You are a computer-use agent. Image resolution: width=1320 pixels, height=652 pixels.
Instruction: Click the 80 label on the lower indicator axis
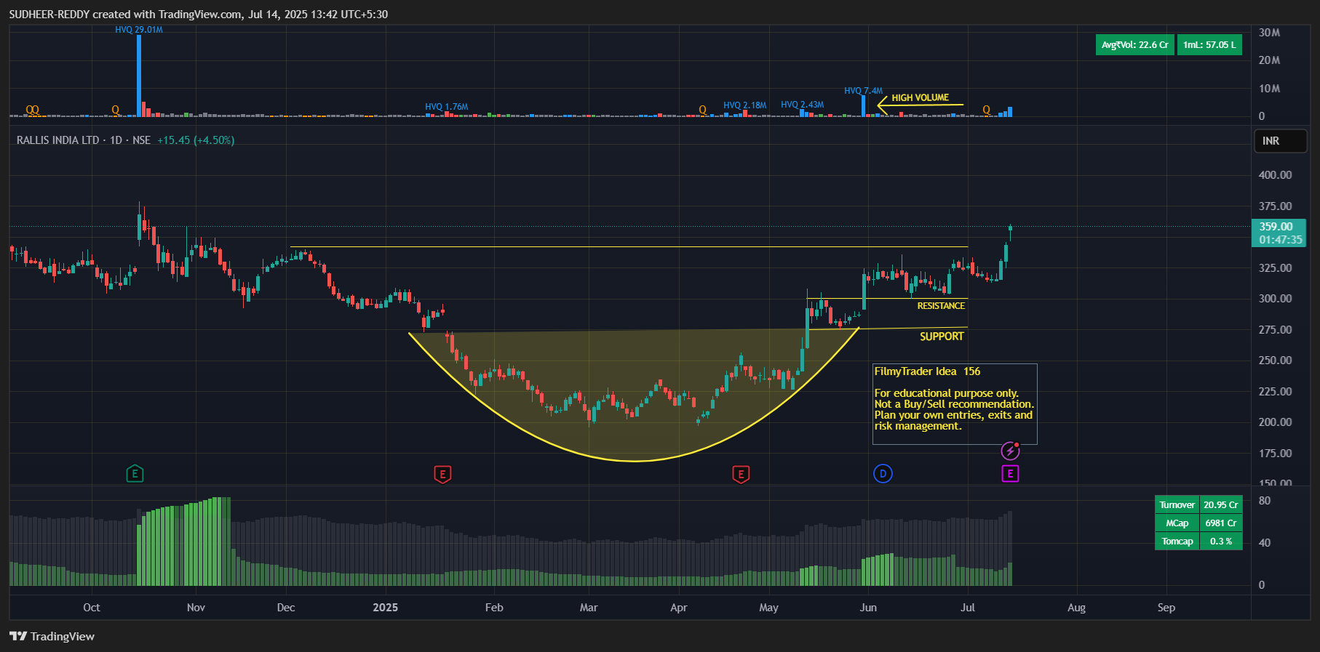1265,501
